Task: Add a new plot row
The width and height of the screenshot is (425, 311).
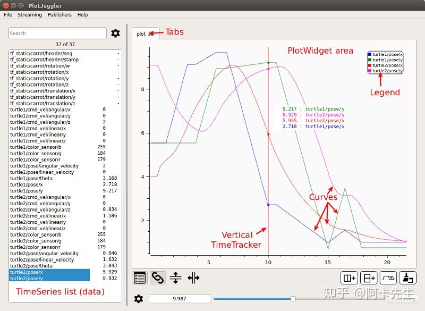Action: [x=368, y=278]
